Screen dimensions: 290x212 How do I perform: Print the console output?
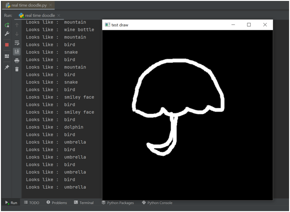coord(17,60)
